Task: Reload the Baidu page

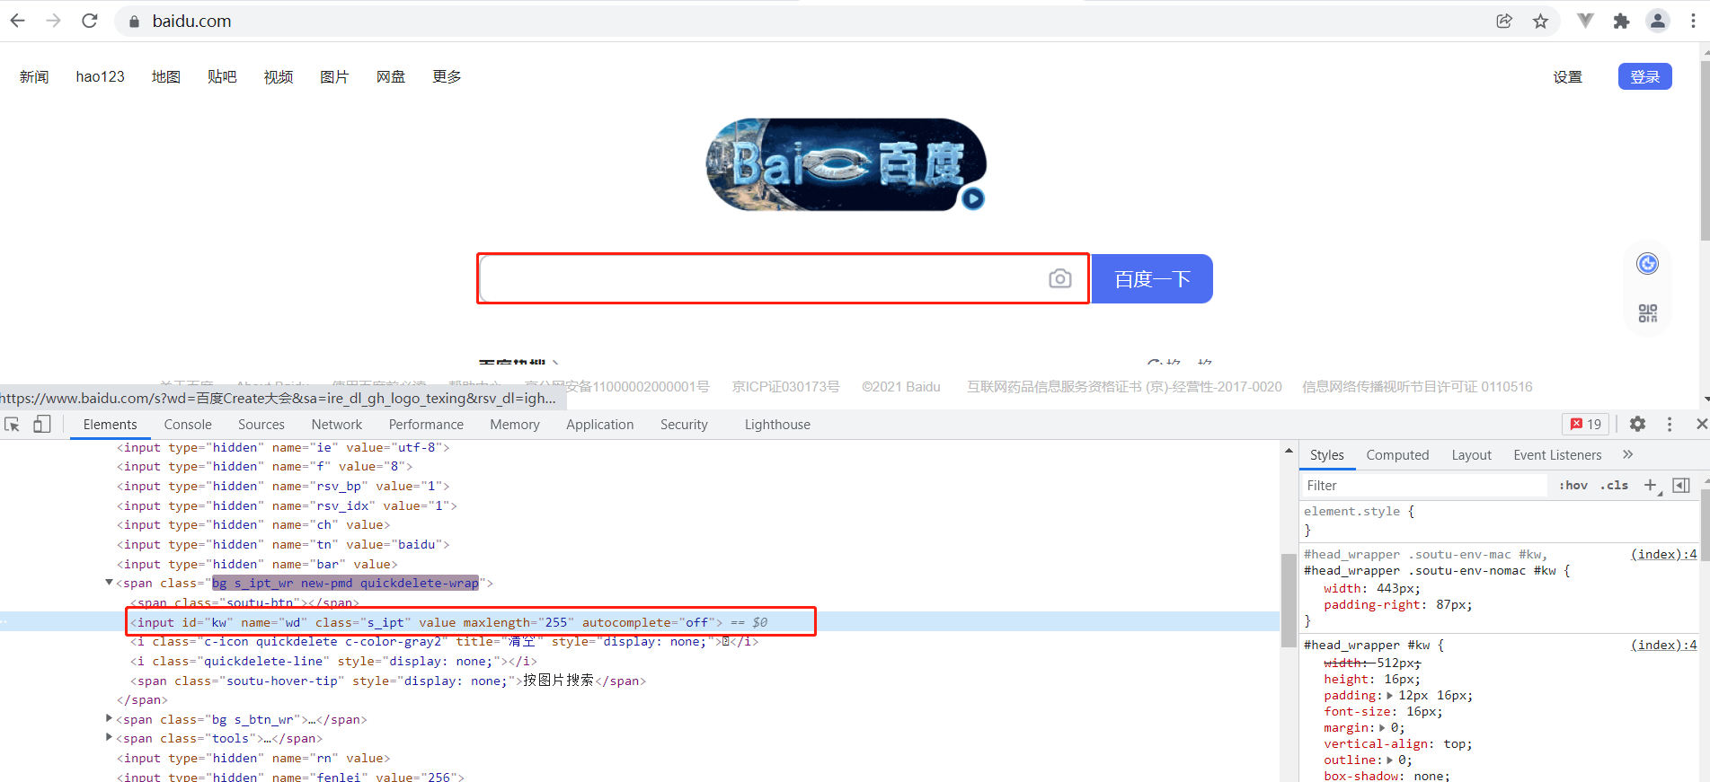Action: [x=90, y=21]
